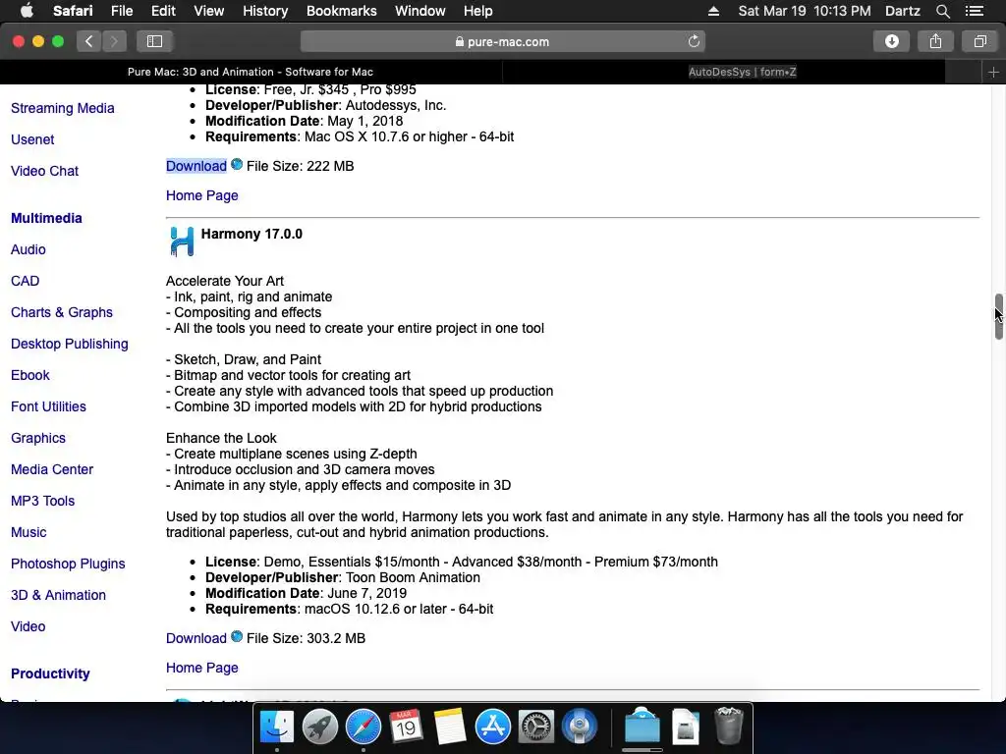Viewport: 1006px width, 754px height.
Task: Click the Harmony app logo icon
Action: coord(182,242)
